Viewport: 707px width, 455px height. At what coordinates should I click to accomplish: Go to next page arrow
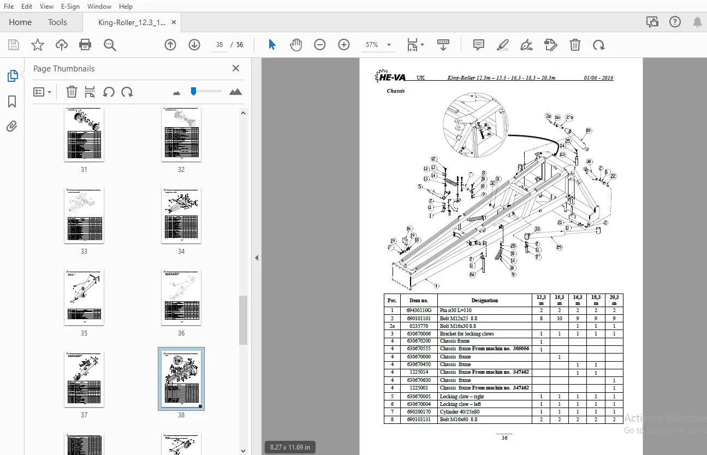(194, 45)
